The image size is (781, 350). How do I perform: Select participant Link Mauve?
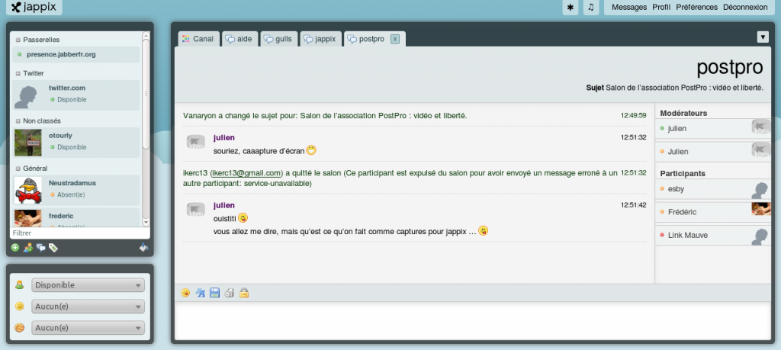point(713,235)
